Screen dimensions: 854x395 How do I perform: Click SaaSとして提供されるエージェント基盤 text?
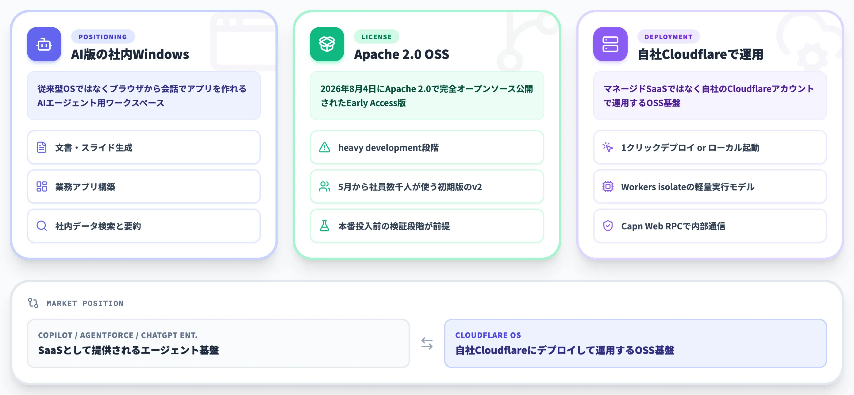point(128,350)
